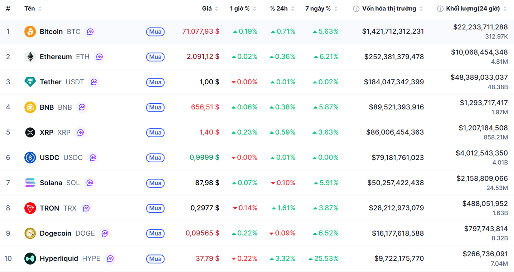Sort by 1 giờ % column
Image resolution: width=514 pixels, height=272 pixels.
click(x=243, y=9)
